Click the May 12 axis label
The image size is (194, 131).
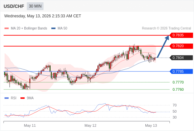coord(90,125)
